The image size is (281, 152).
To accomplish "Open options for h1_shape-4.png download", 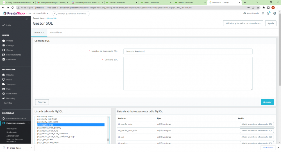I will tap(31, 148).
